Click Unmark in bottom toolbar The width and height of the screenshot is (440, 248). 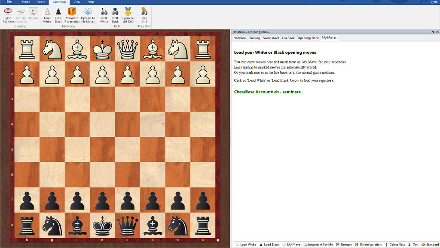(344, 245)
